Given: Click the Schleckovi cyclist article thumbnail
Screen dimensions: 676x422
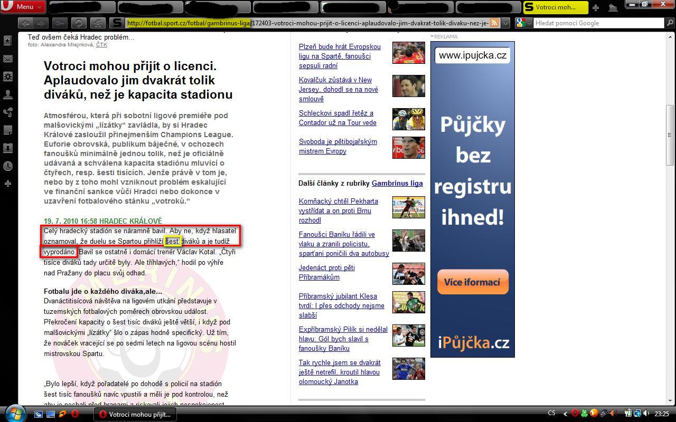Looking at the screenshot, I should pyautogui.click(x=408, y=119).
